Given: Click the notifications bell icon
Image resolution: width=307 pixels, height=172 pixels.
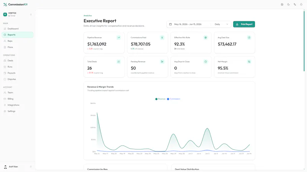Looking at the screenshot, I should (301, 5).
